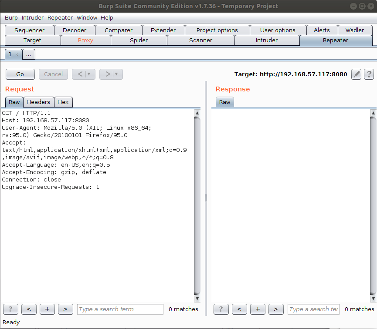The height and width of the screenshot is (329, 377).
Task: Open the Project options tab
Action: click(x=217, y=30)
